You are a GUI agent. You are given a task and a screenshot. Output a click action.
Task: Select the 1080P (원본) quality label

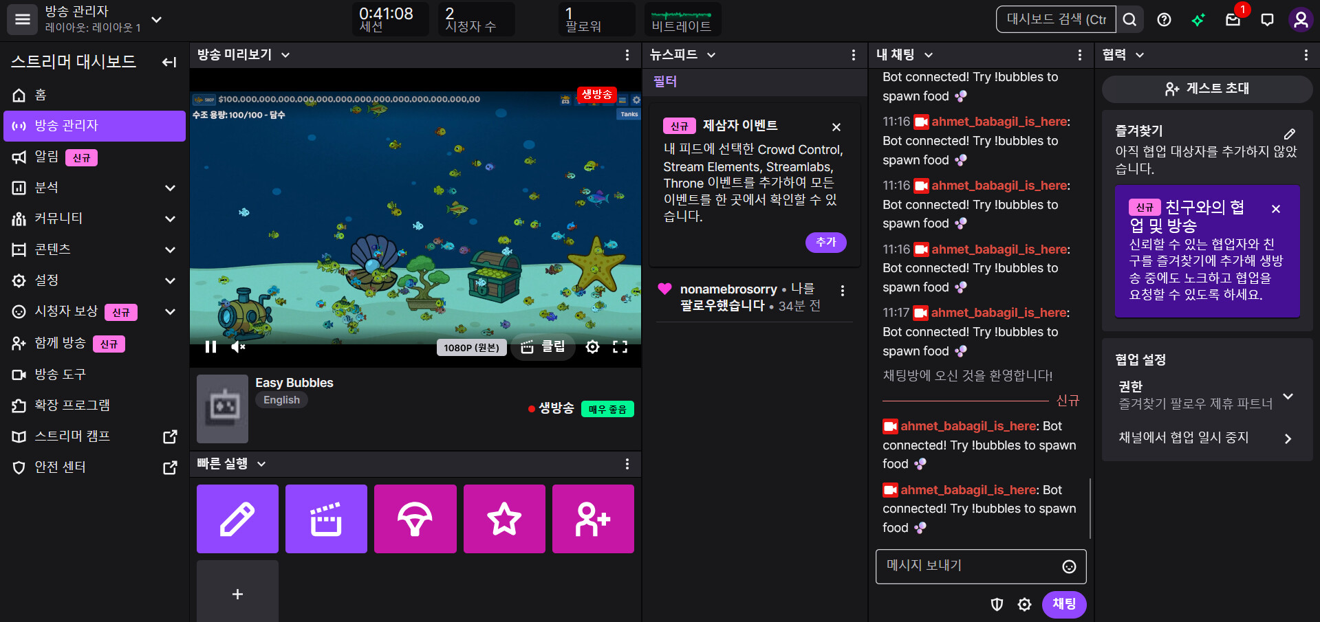pos(471,348)
